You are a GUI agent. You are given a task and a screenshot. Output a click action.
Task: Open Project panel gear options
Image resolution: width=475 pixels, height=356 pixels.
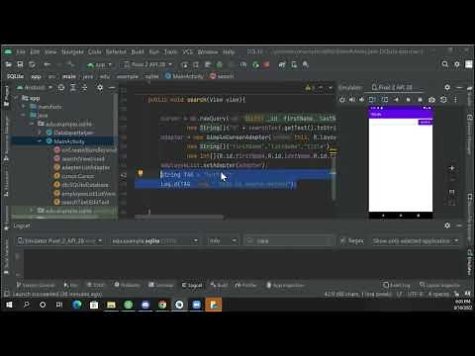point(100,88)
